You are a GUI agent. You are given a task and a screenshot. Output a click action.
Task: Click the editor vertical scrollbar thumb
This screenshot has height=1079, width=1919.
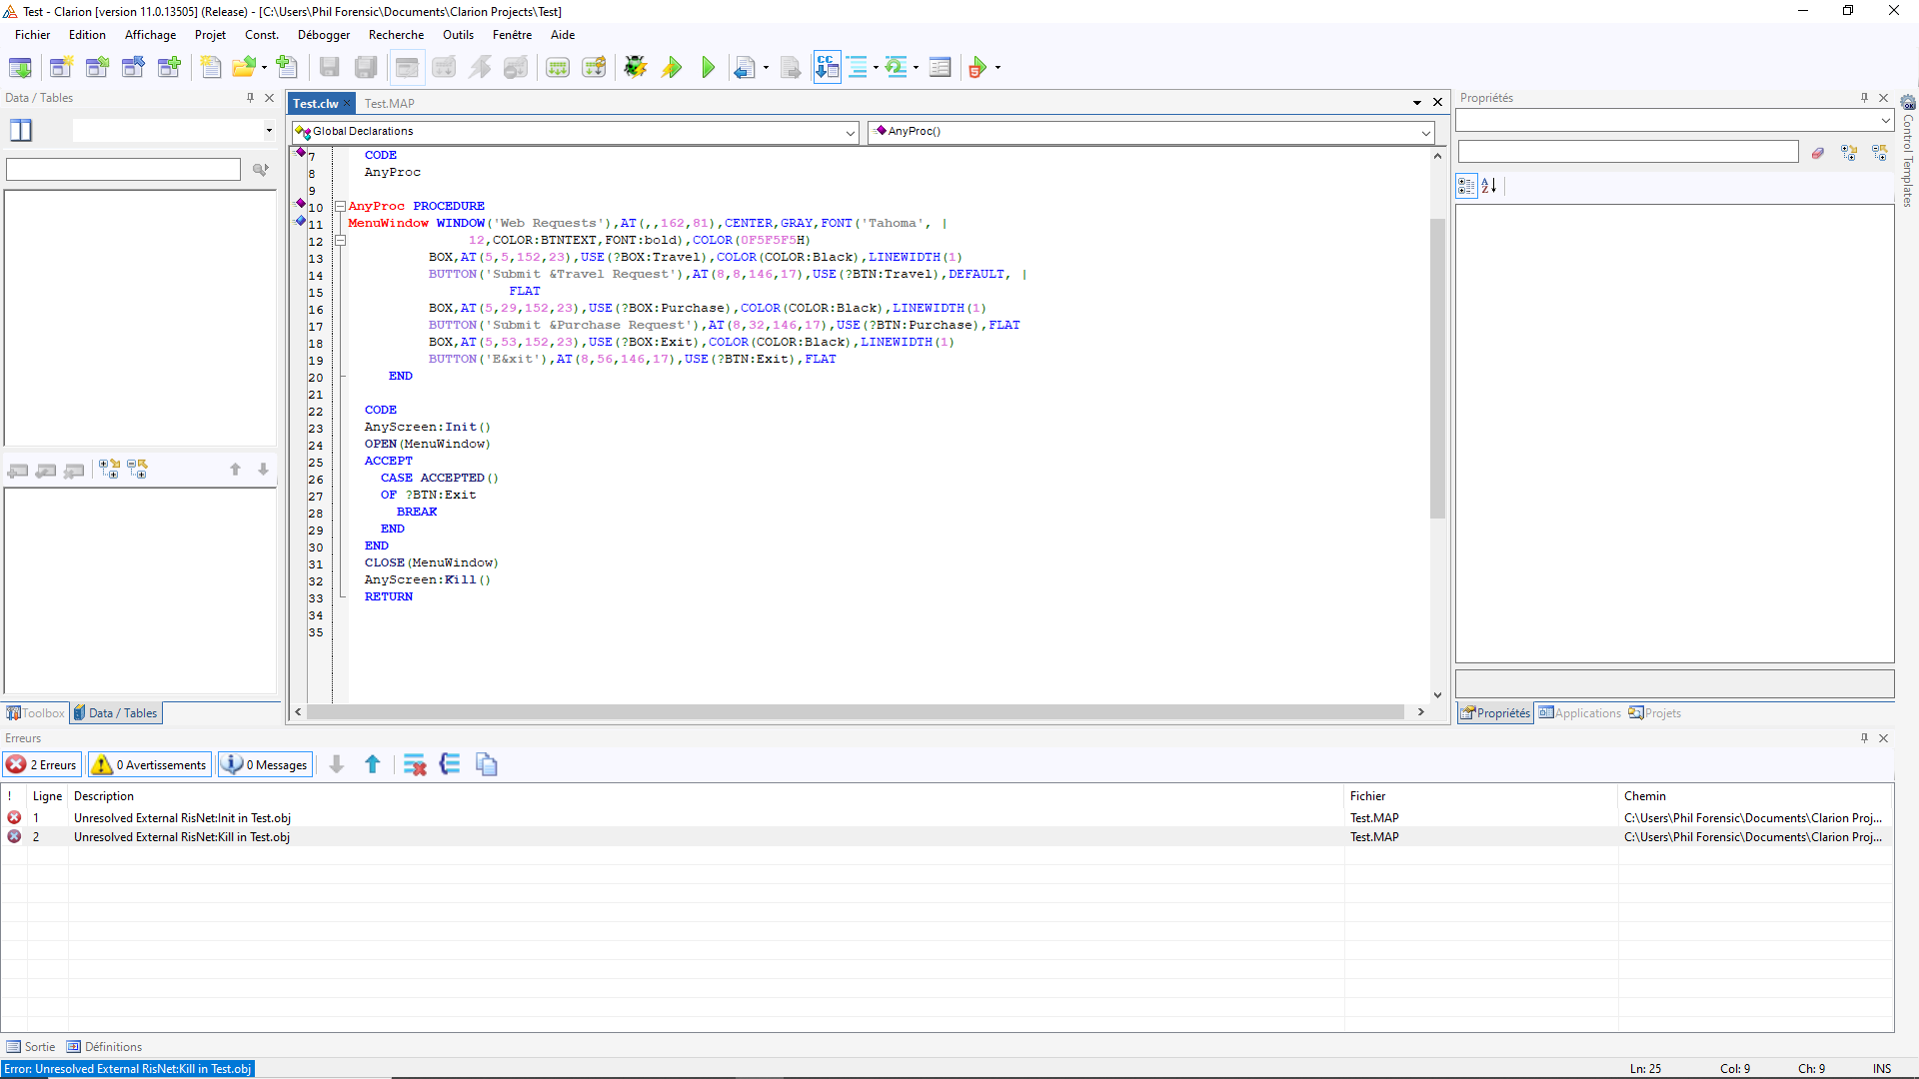pos(1437,370)
